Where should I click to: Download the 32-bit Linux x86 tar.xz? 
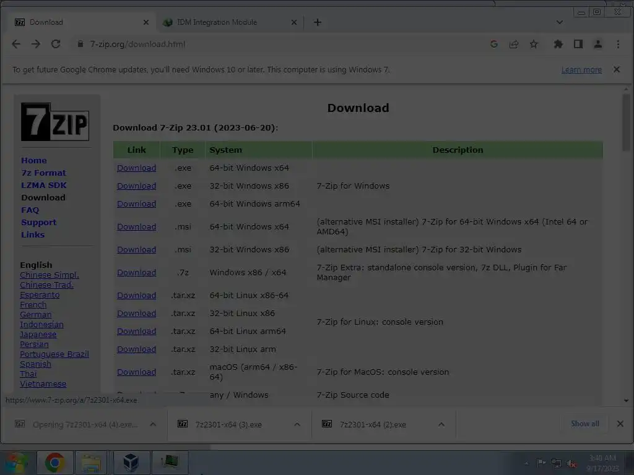click(x=137, y=314)
